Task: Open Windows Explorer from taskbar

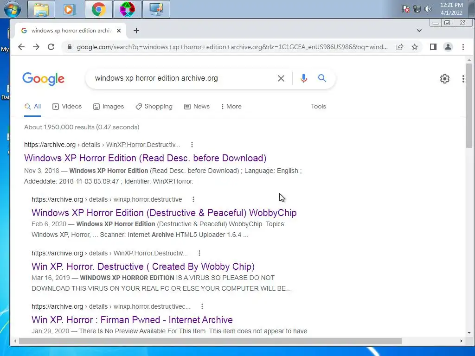Action: 41,9
